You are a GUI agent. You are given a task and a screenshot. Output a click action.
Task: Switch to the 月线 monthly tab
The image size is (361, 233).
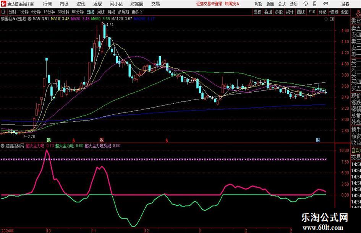[112, 12]
